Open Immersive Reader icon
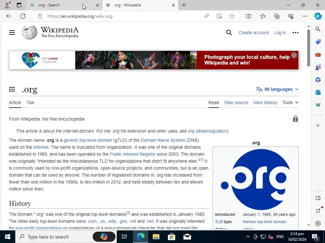Viewport: 325px width, 243px height. click(219, 16)
